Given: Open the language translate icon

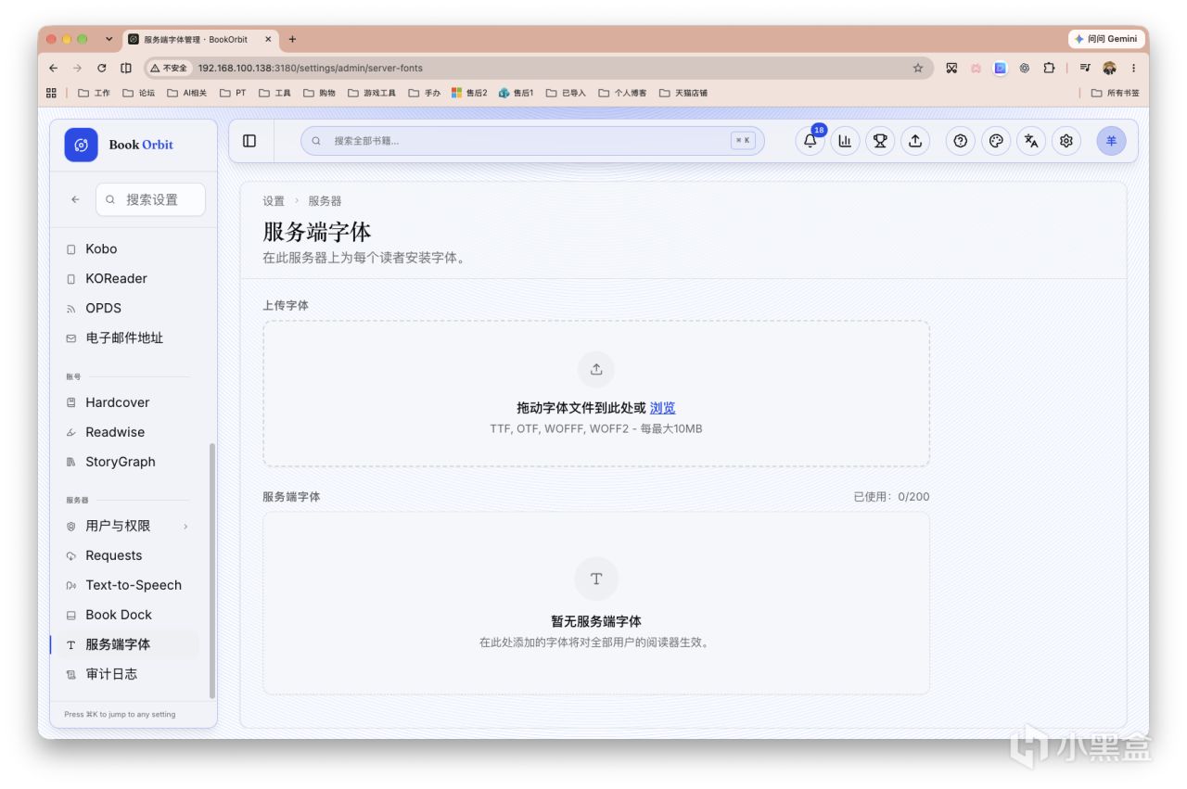Looking at the screenshot, I should [1031, 141].
